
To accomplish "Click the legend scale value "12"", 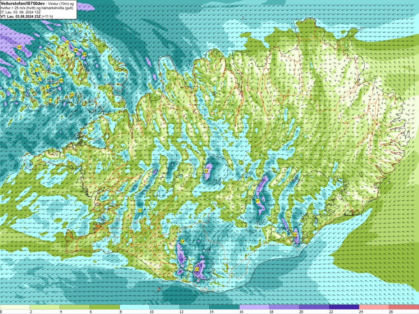I will click(181, 312).
